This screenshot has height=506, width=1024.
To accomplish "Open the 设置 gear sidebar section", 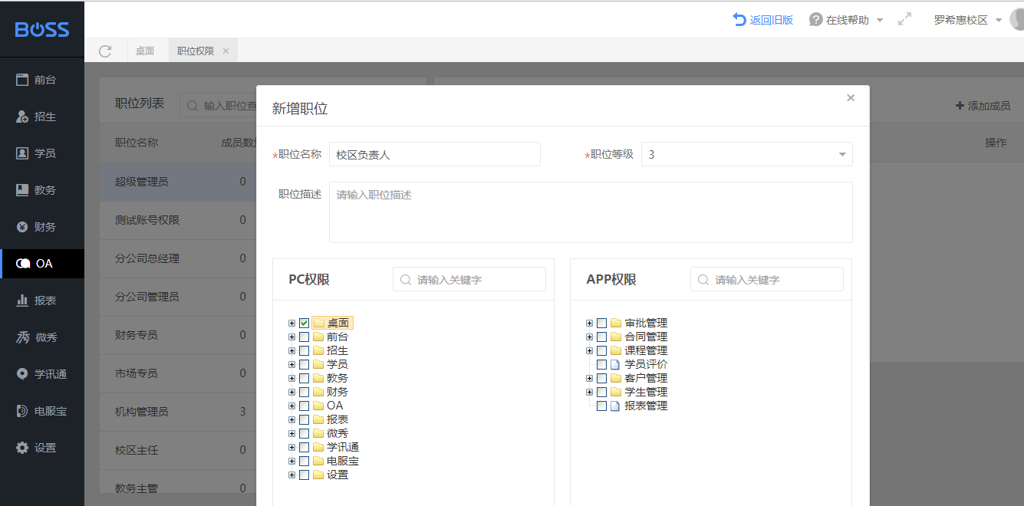I will point(42,448).
